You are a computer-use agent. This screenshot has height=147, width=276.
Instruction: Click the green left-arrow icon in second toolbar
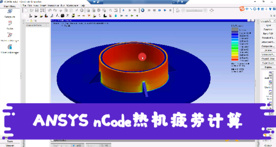coord(132,16)
